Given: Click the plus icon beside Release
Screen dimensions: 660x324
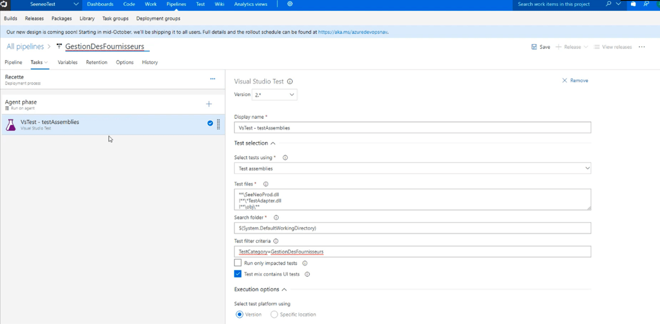Looking at the screenshot, I should [559, 47].
